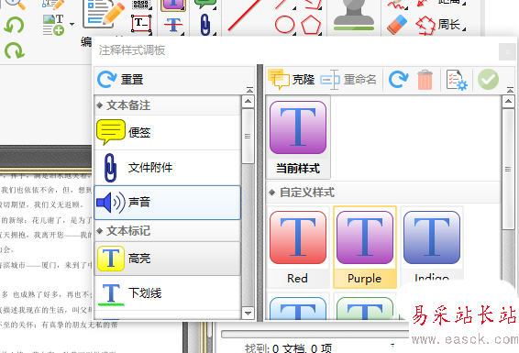Select the File Attachment (文件附件) item
This screenshot has height=353, width=519.
coord(168,168)
